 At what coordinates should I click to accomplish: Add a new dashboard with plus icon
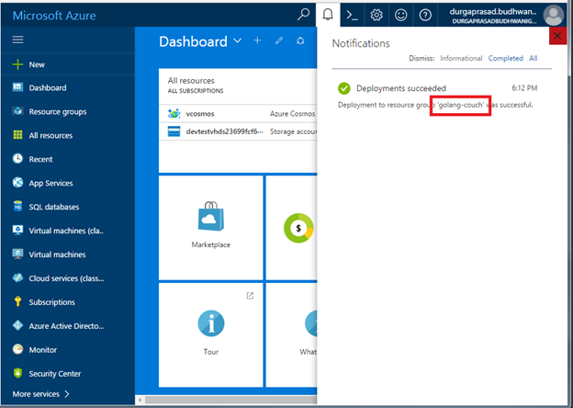[x=257, y=40]
